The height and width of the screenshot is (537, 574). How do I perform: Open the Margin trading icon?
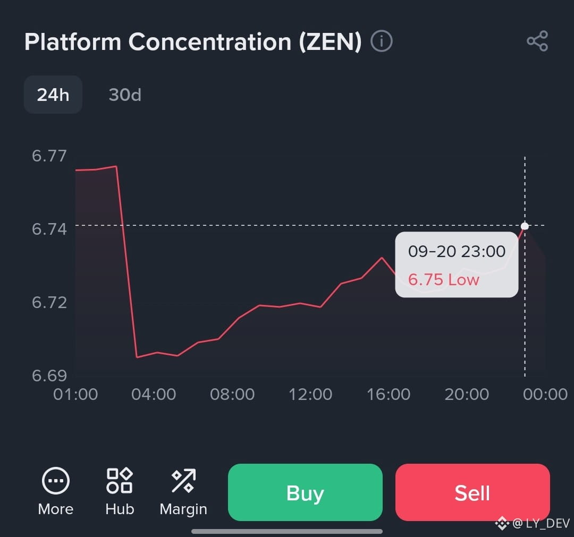(183, 481)
